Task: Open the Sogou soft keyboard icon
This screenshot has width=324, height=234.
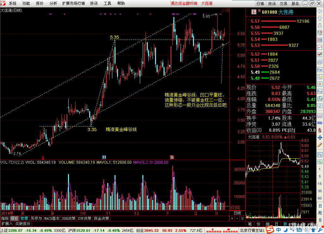Action: coord(299,230)
